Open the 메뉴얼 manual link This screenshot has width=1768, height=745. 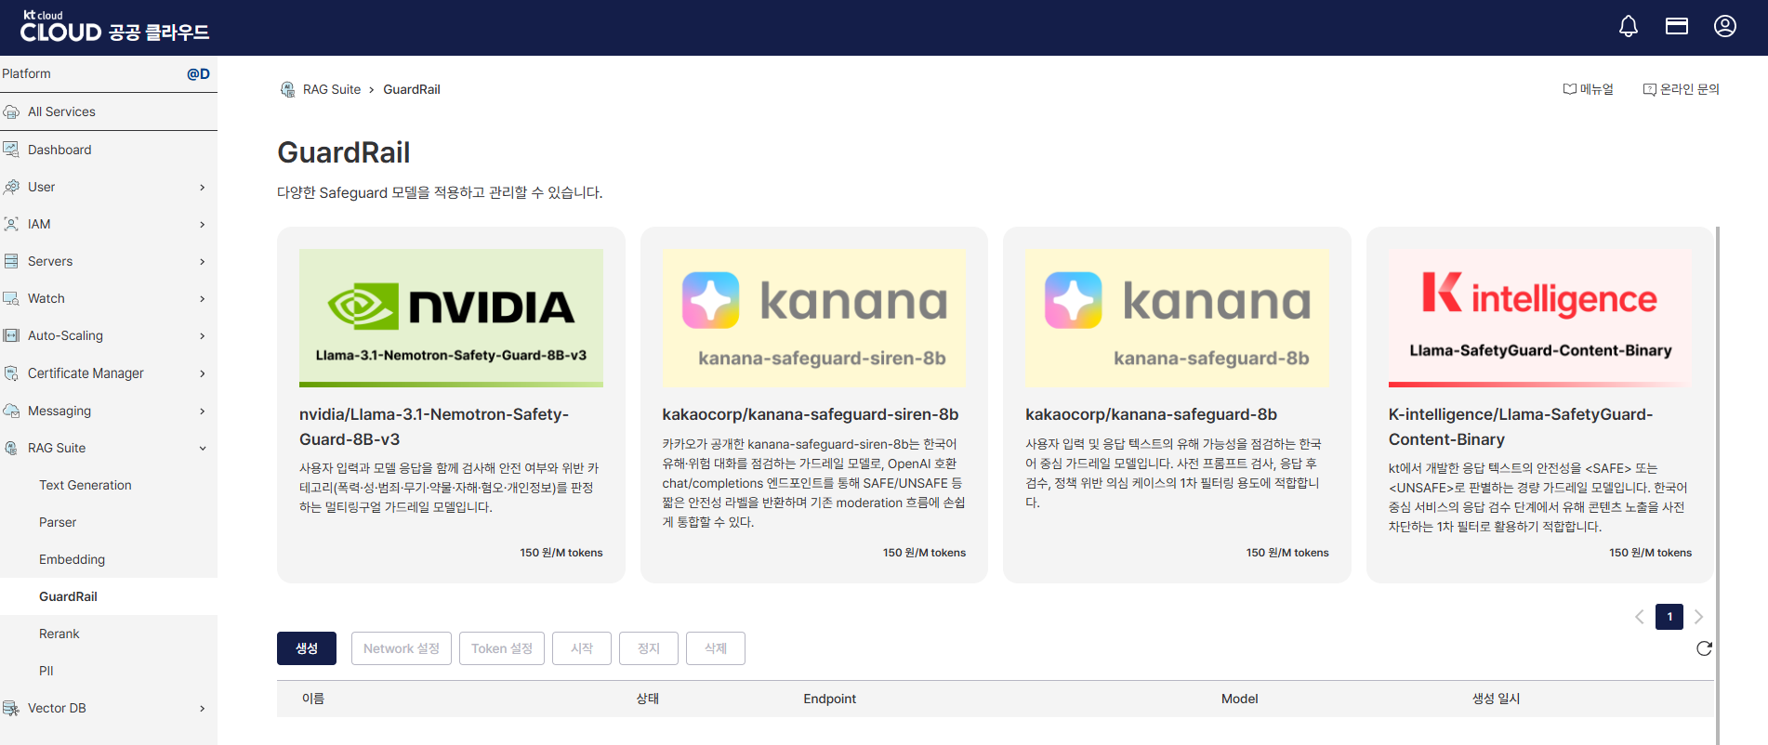click(1589, 89)
